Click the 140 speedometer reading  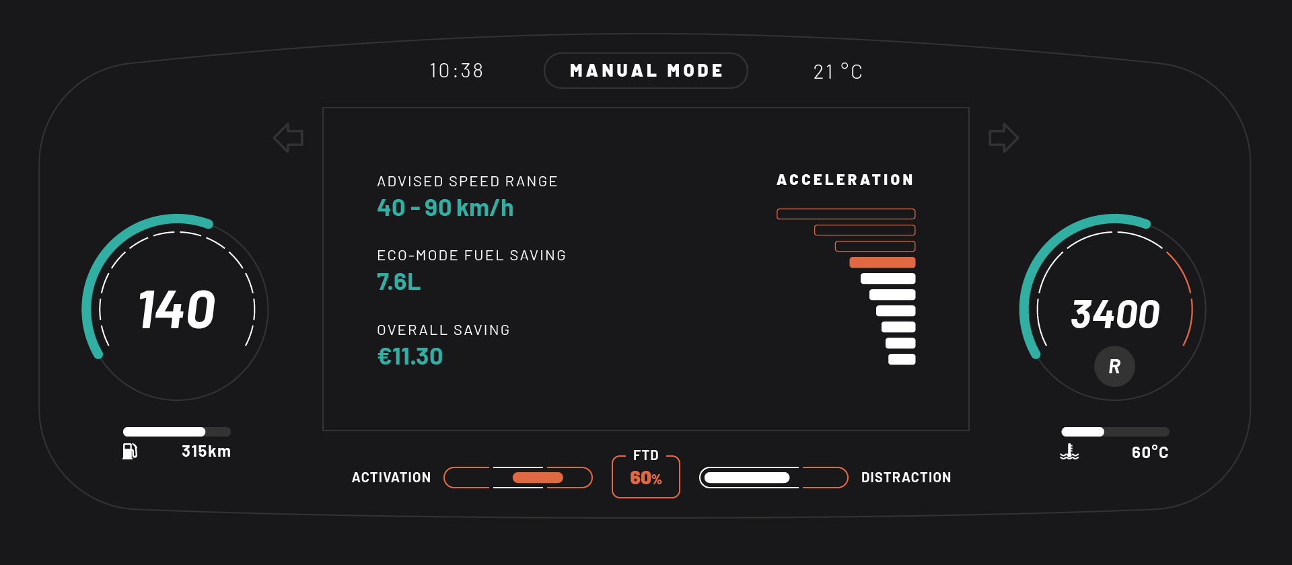click(x=177, y=310)
